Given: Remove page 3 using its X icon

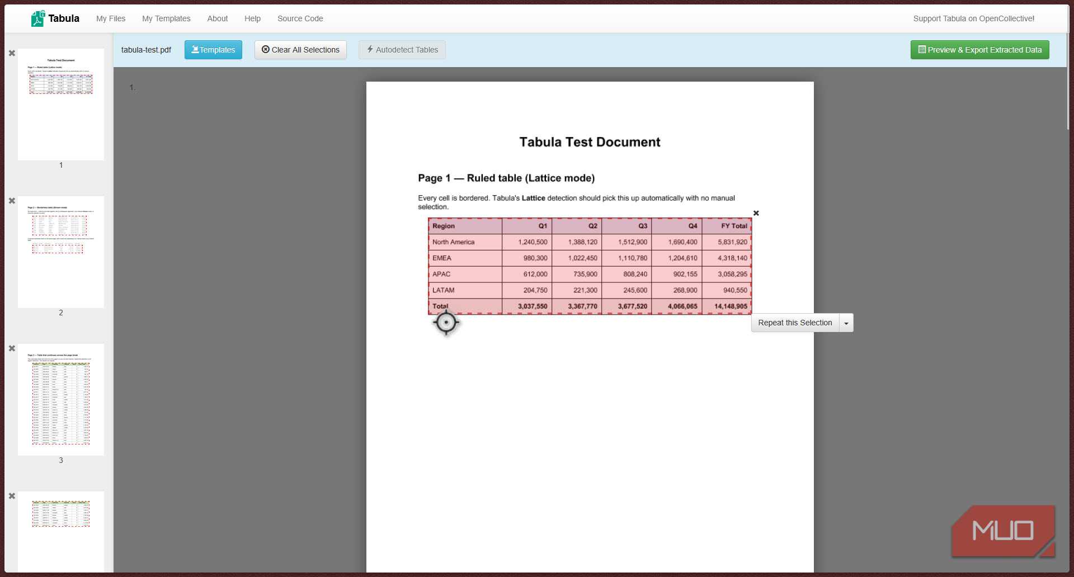Looking at the screenshot, I should click(x=12, y=348).
